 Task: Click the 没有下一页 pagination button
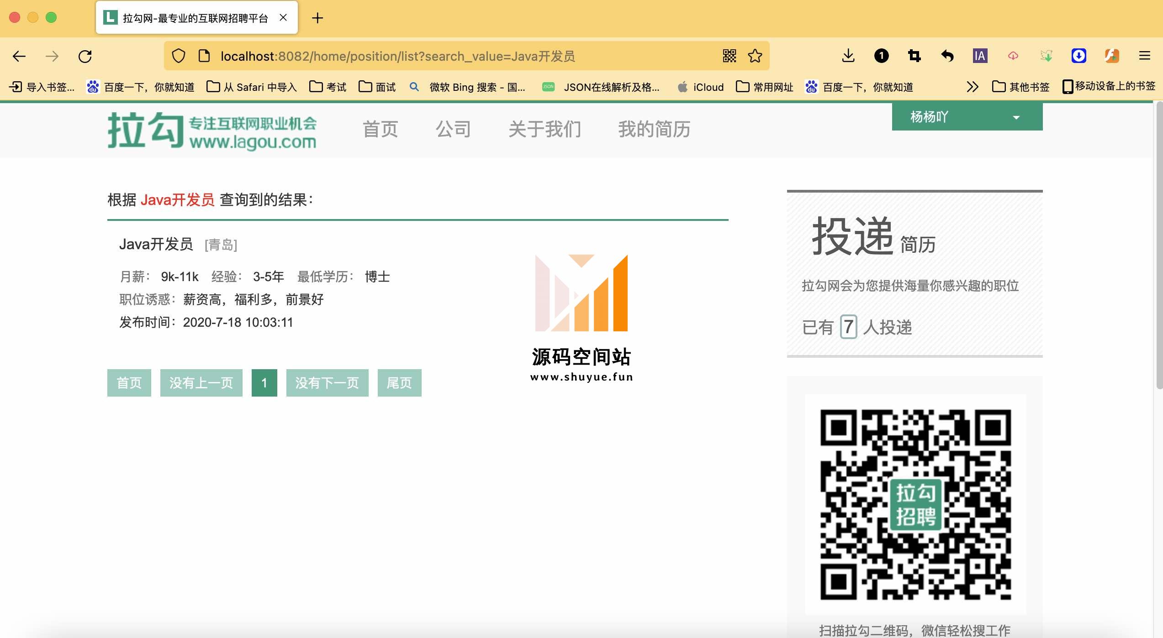click(328, 383)
